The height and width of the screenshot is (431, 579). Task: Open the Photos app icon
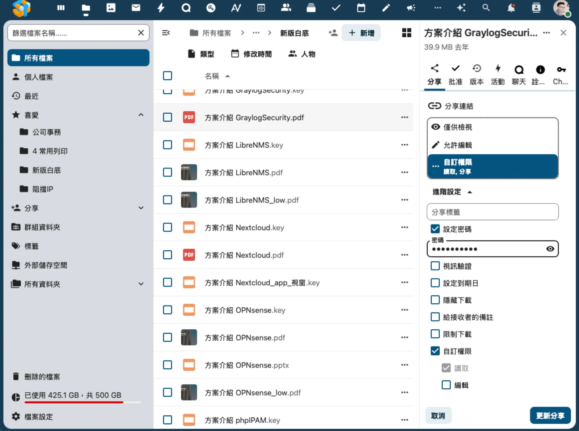point(111,8)
